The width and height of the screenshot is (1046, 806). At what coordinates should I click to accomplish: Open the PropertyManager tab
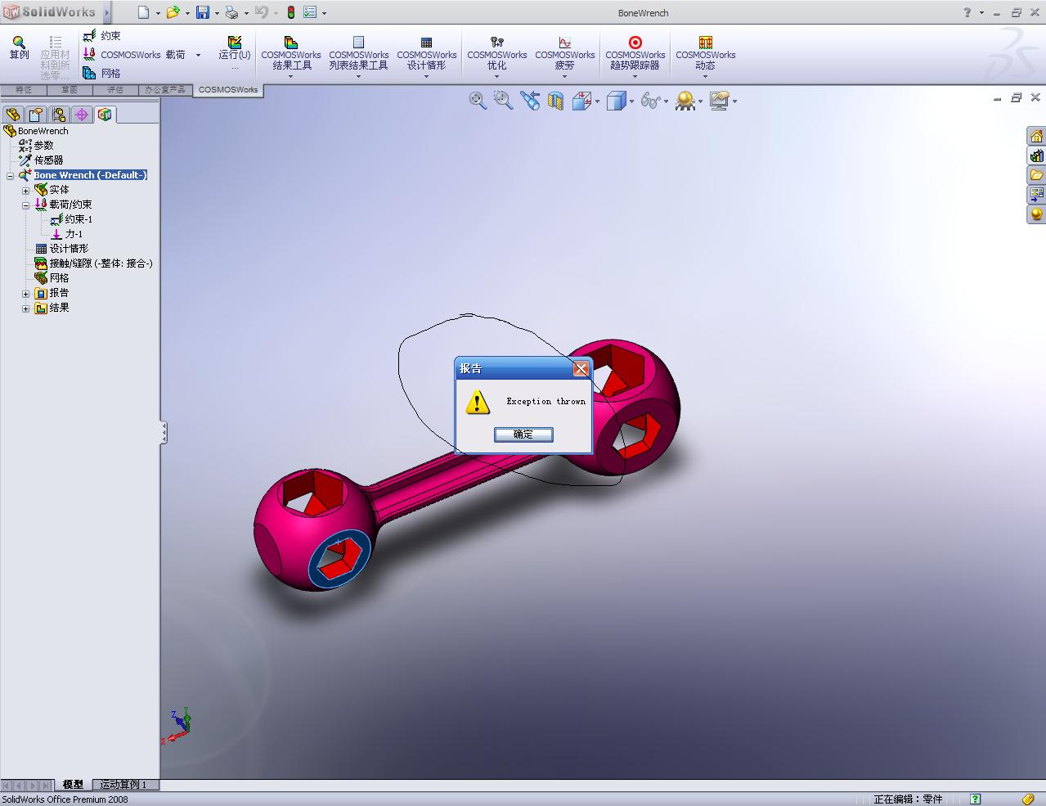(x=35, y=115)
